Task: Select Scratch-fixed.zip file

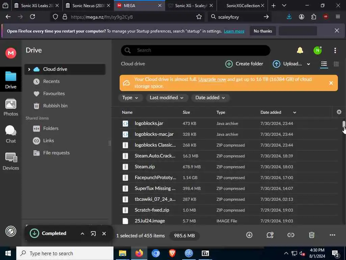Action: [x=229, y=210]
